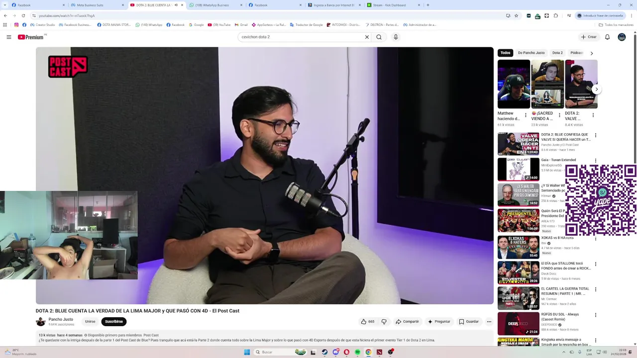
Task: Open 'XOKAS vs 8 HATERS' thumbnail
Action: point(518,247)
